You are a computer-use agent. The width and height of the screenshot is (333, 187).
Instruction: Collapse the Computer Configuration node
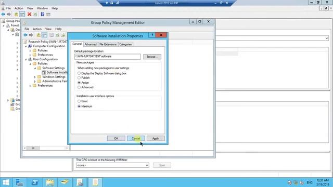pos(26,46)
